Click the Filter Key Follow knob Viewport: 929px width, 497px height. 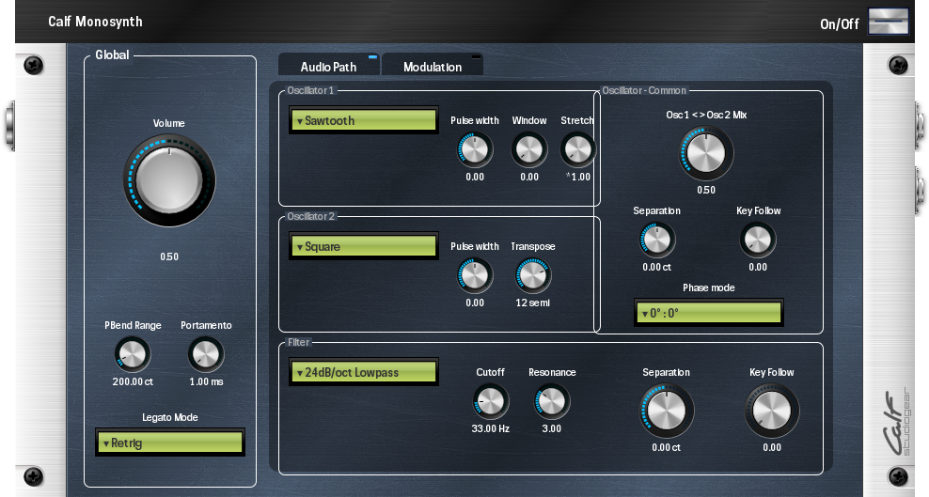pyautogui.click(x=772, y=411)
